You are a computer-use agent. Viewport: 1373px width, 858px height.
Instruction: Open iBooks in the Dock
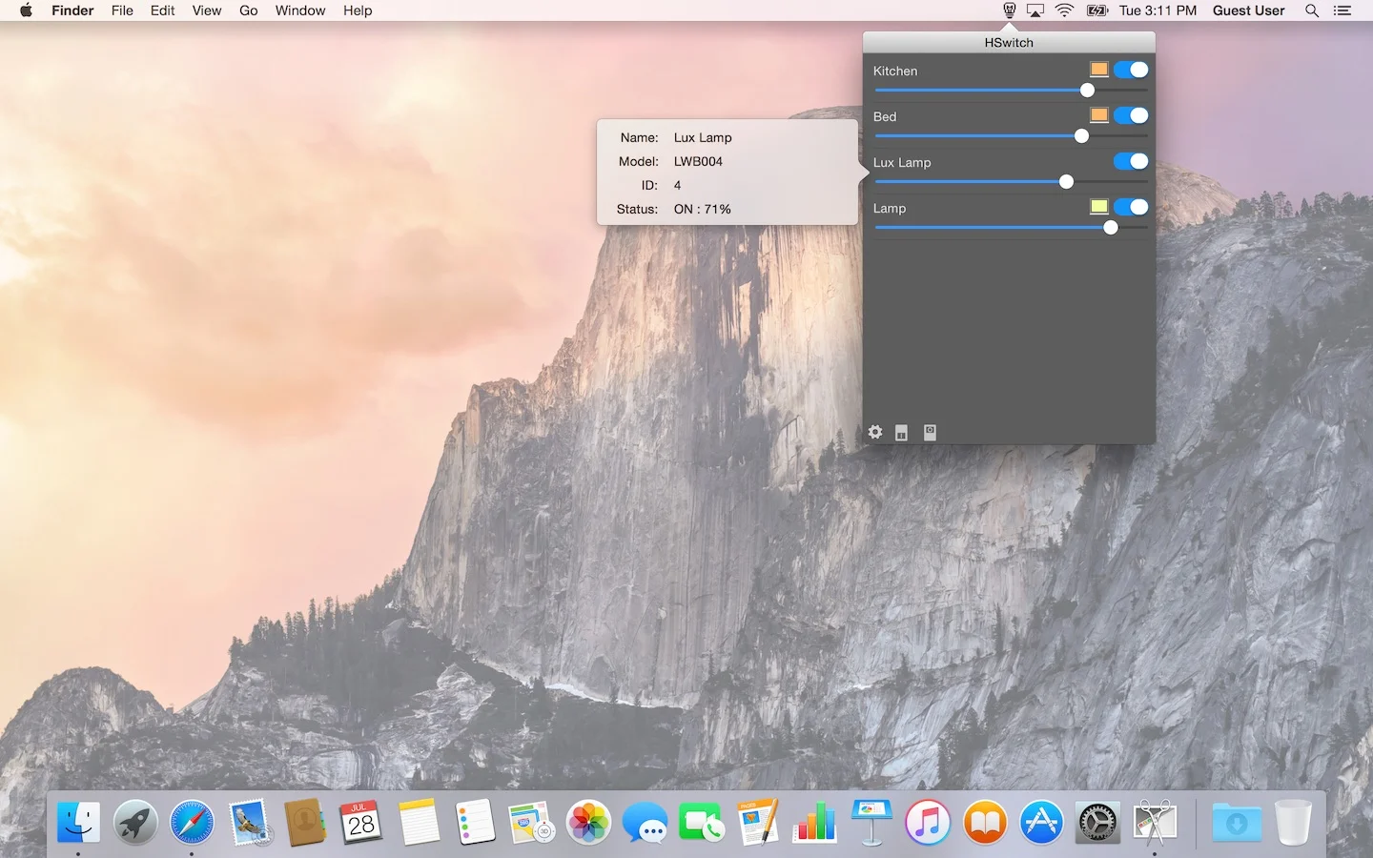click(x=985, y=822)
